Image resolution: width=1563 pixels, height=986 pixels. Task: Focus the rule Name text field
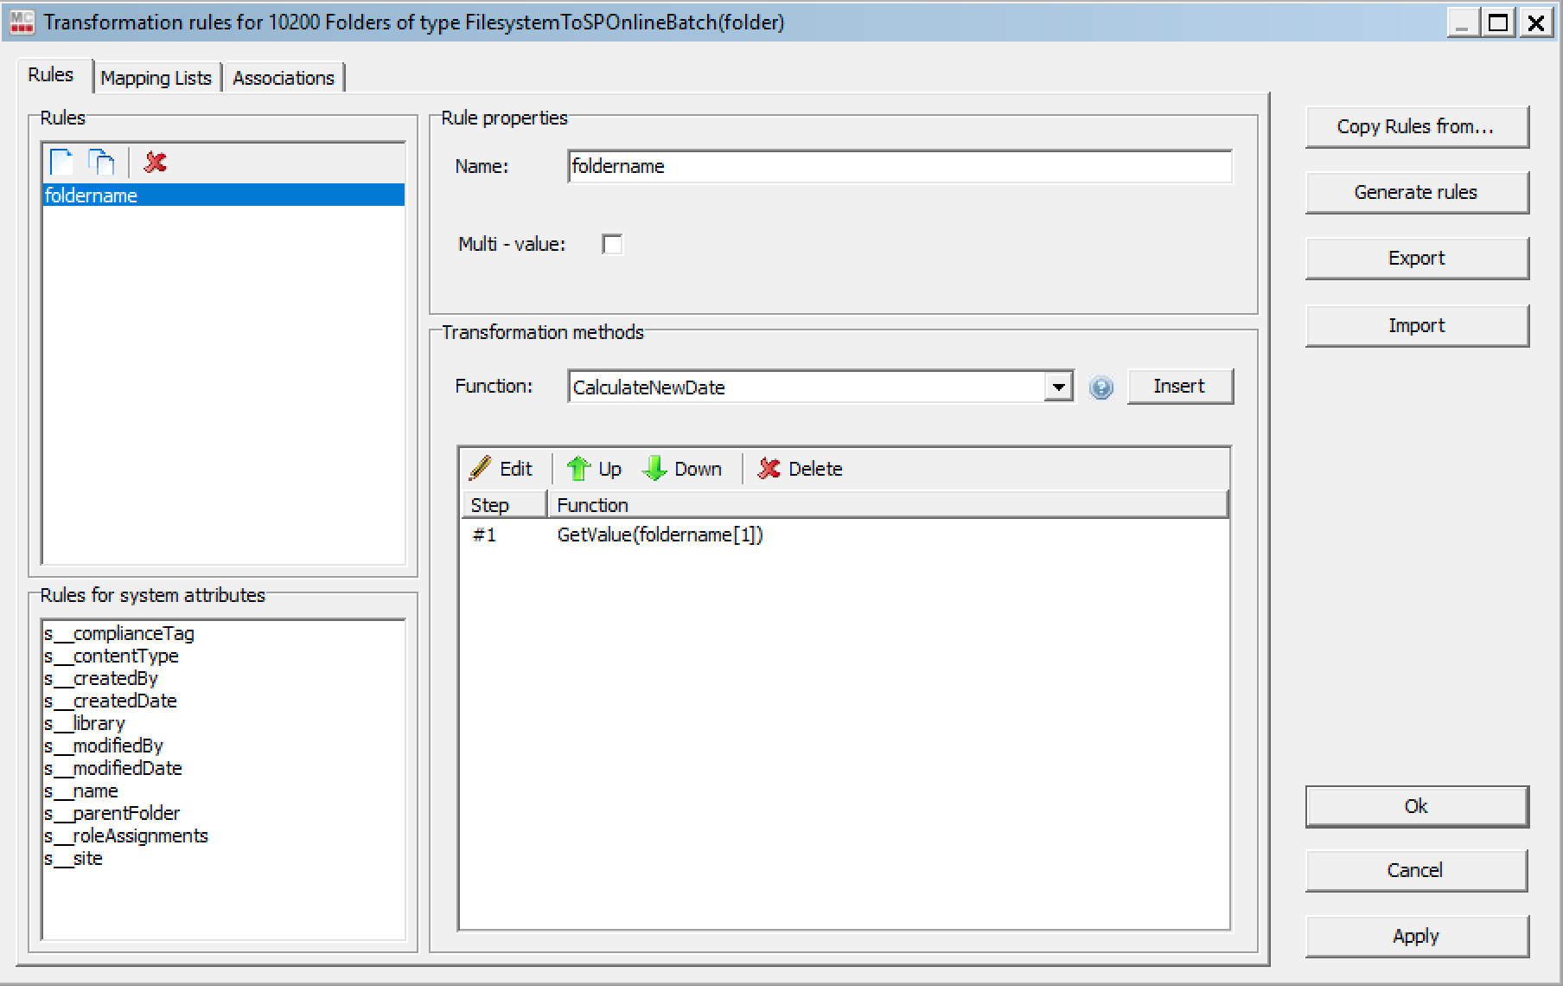(899, 166)
